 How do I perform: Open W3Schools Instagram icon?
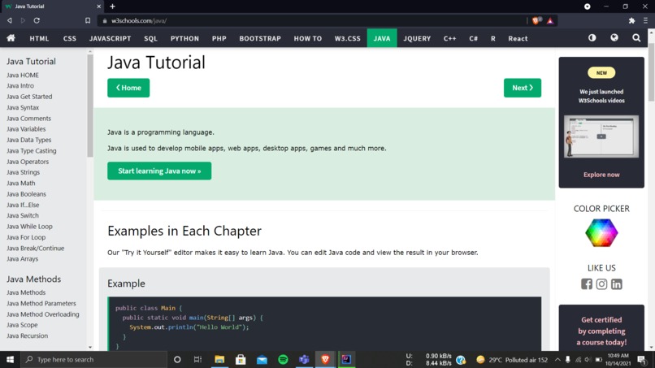tap(601, 284)
